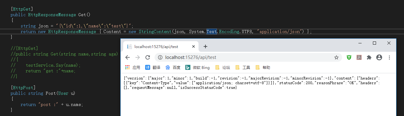Click the "post :" string literal
Image resolution: width=404 pixels, height=116 pixels.
pyautogui.click(x=48, y=104)
